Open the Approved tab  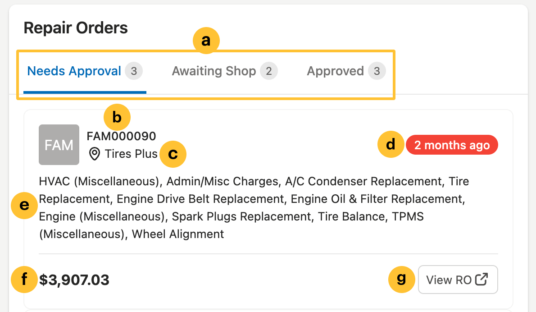[x=336, y=71]
